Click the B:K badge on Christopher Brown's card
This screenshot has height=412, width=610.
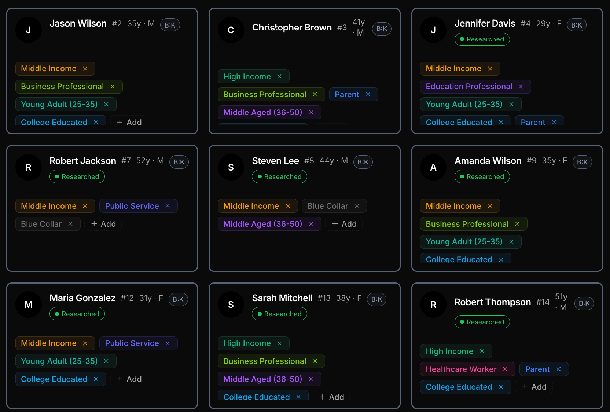382,29
